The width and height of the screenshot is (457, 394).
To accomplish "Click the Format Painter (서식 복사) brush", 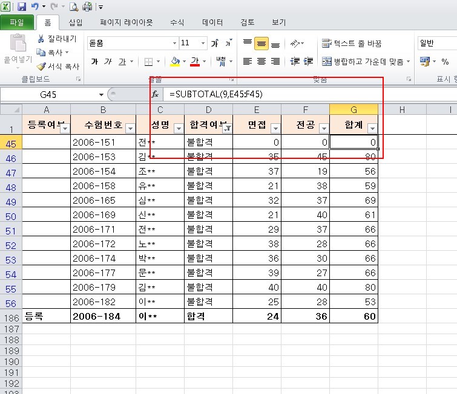I will [41, 66].
